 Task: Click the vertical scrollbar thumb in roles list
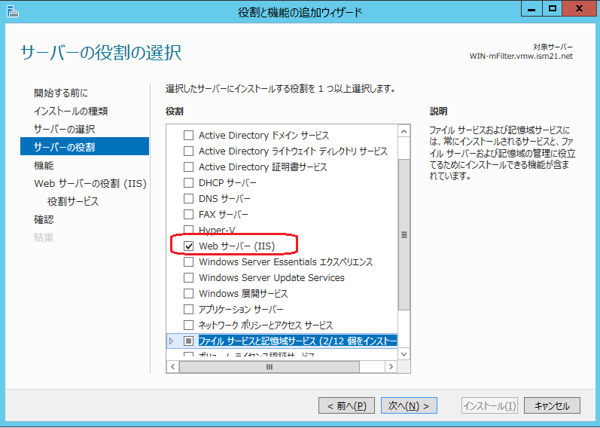pos(404,234)
